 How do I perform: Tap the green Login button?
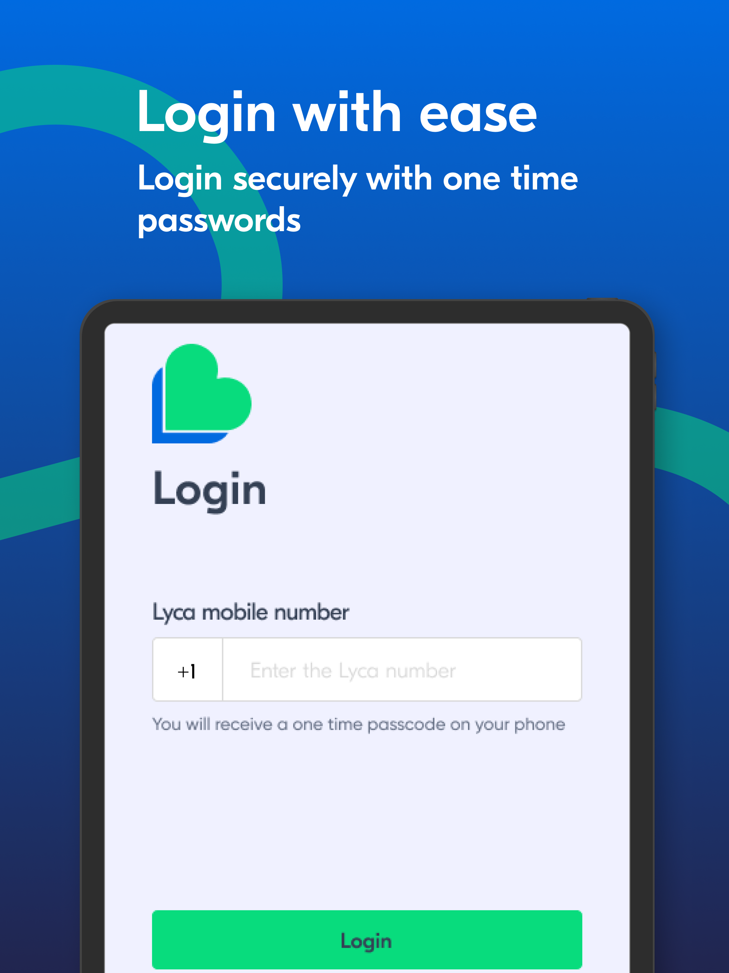point(367,940)
